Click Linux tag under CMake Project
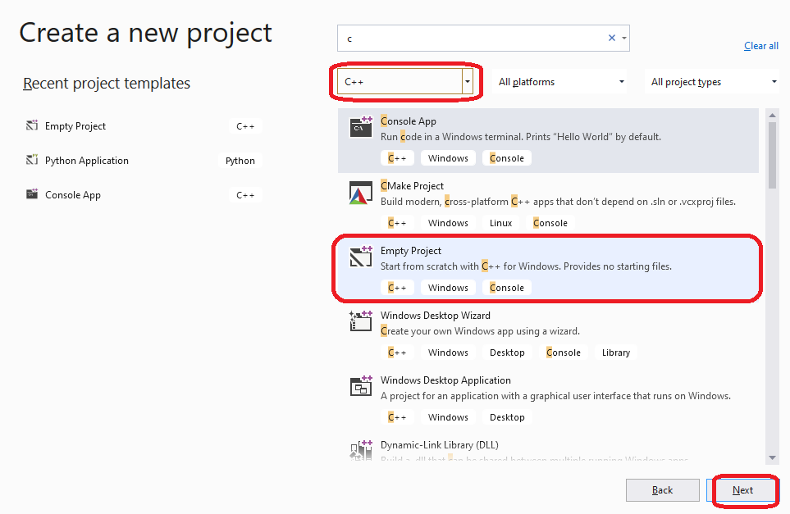This screenshot has height=514, width=790. pos(500,223)
